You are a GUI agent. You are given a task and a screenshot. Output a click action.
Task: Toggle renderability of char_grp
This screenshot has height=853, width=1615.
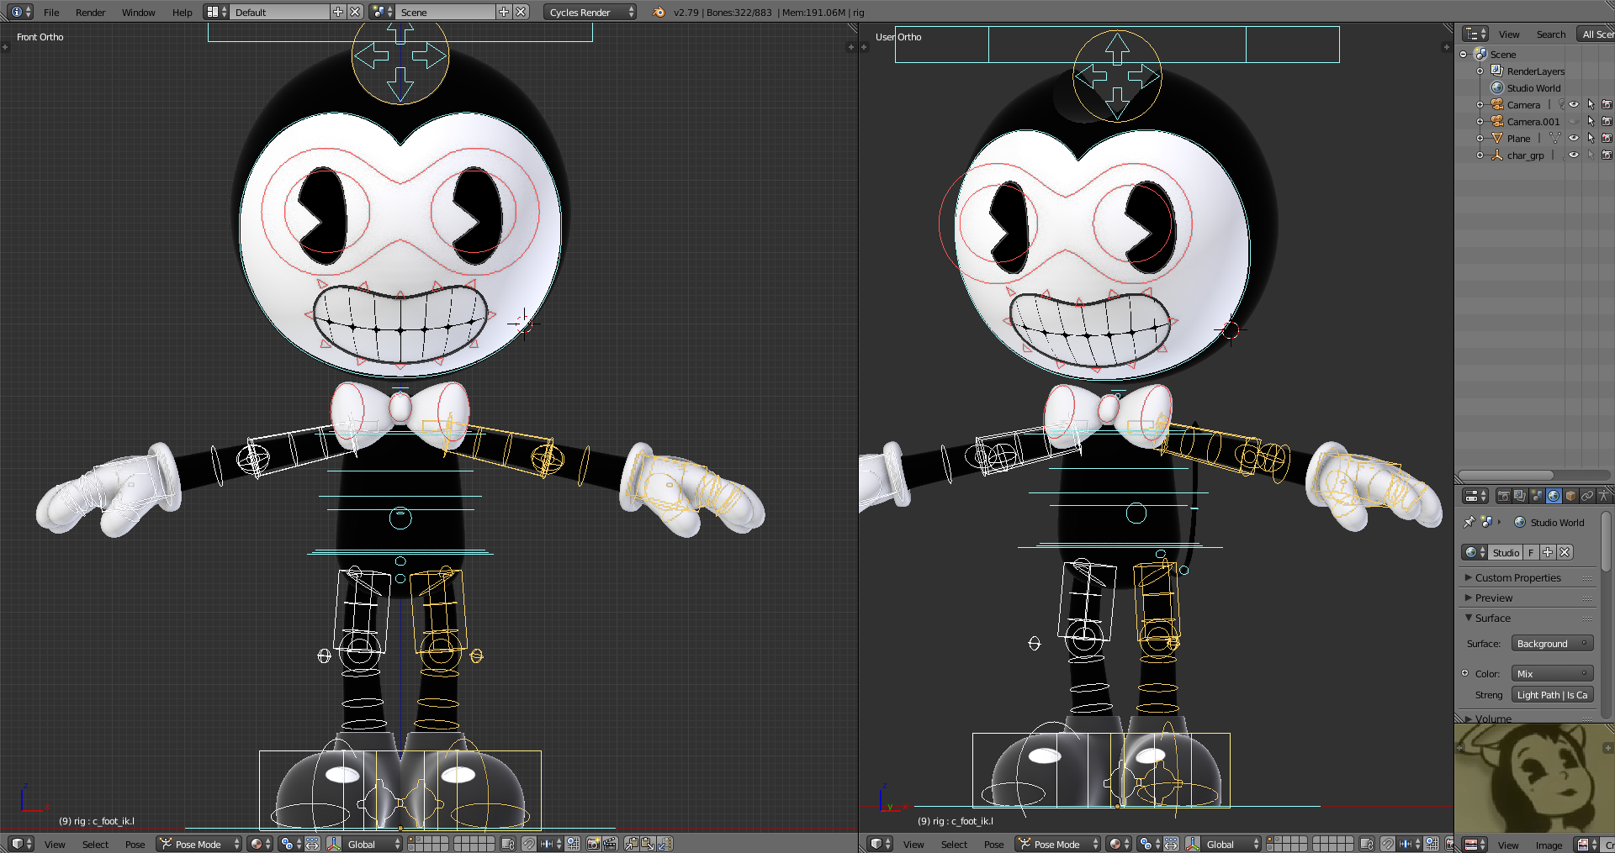coord(1607,155)
